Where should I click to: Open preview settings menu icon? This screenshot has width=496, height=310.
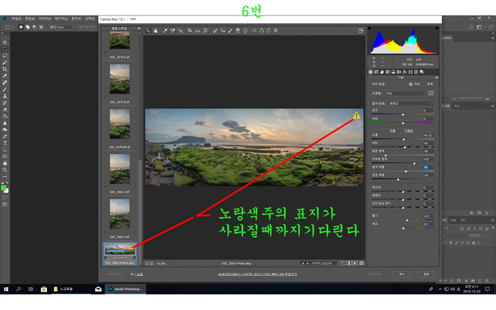[361, 263]
